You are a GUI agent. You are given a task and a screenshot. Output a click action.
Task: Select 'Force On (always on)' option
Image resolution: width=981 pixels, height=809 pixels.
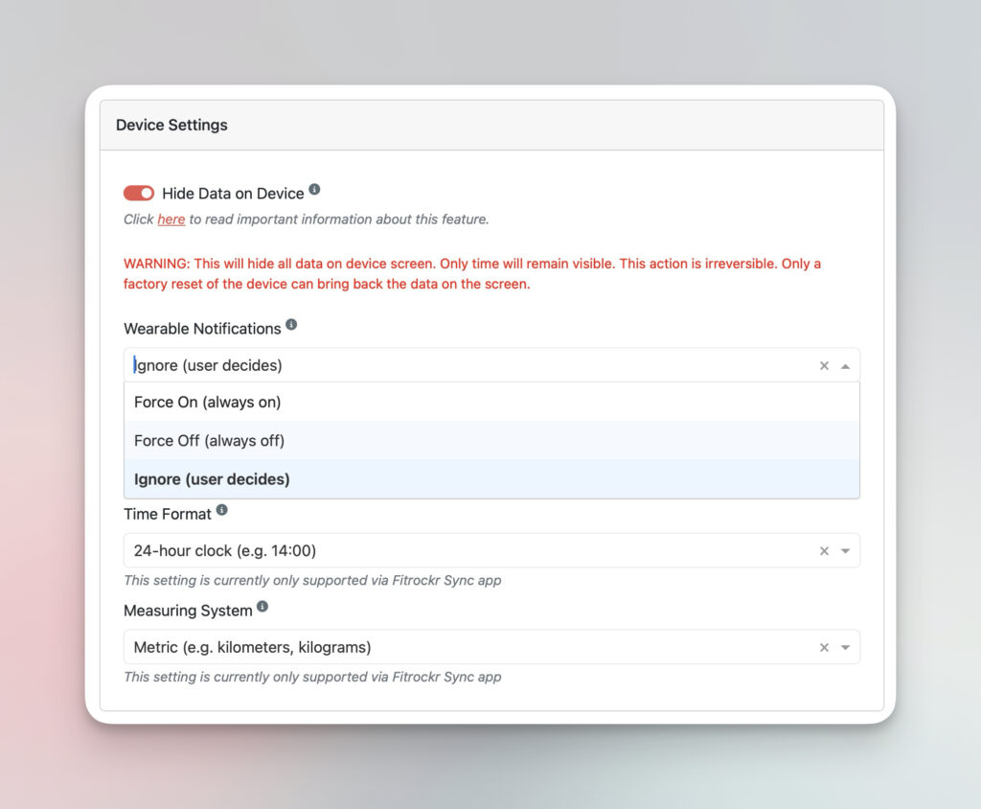[x=207, y=403]
